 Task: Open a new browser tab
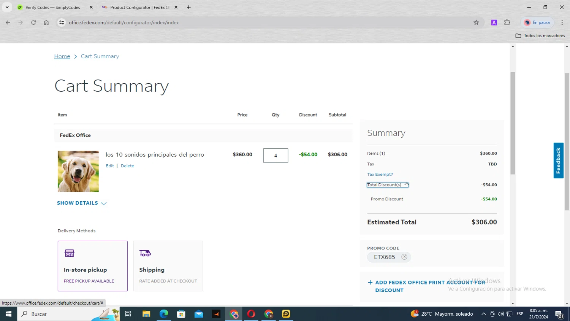click(x=189, y=7)
